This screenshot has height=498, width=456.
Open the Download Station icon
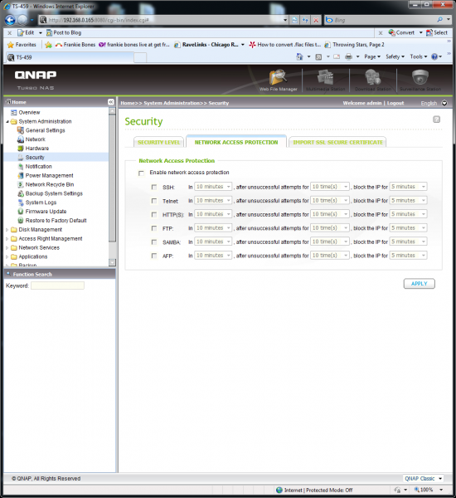[372, 81]
